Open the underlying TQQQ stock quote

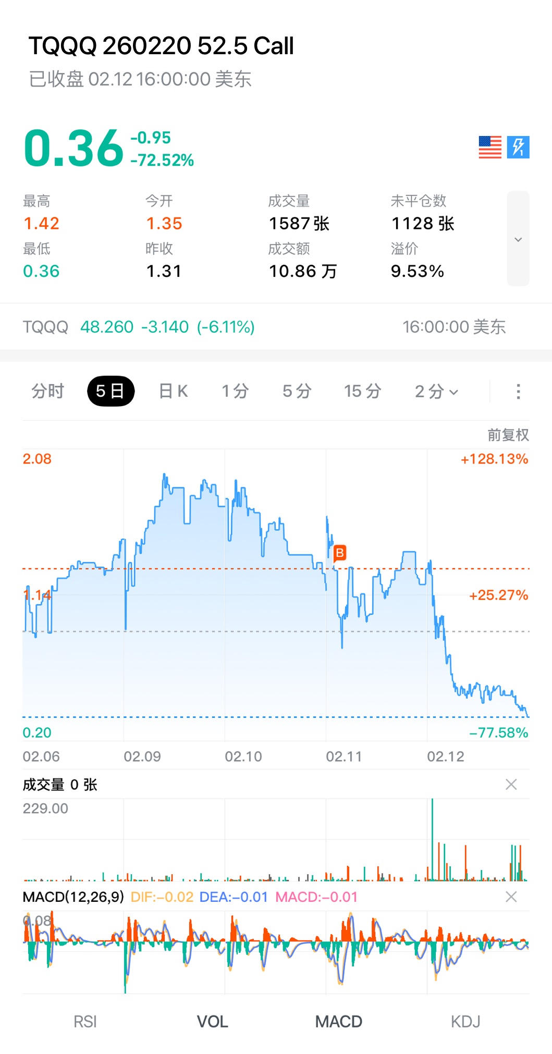[139, 327]
